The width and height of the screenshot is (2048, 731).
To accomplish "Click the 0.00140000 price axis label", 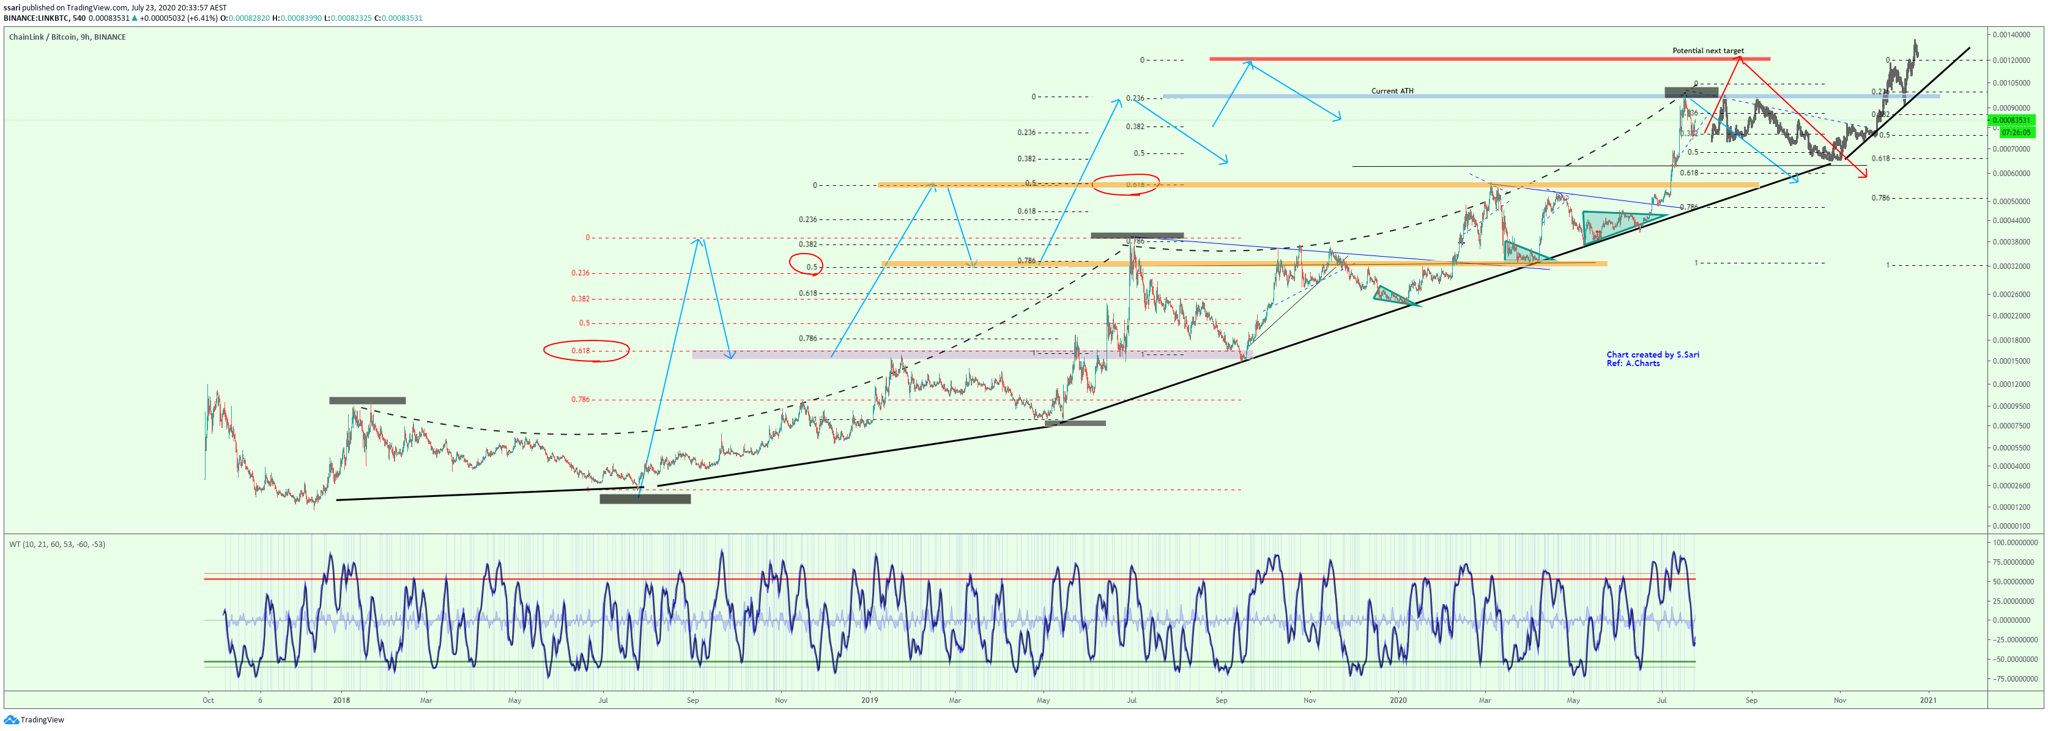I will coord(2011,35).
